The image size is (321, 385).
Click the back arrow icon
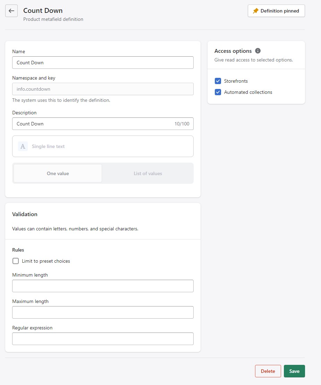pyautogui.click(x=11, y=11)
